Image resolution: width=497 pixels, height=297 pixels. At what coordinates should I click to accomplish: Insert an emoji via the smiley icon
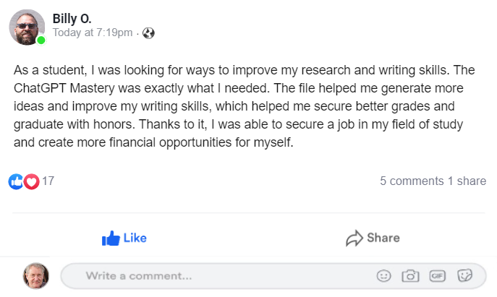(383, 276)
